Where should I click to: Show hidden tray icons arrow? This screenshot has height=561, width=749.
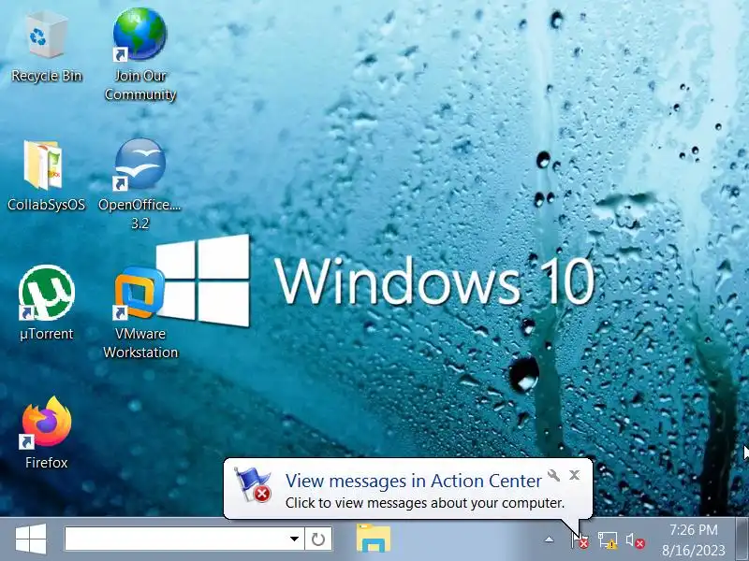tap(550, 540)
